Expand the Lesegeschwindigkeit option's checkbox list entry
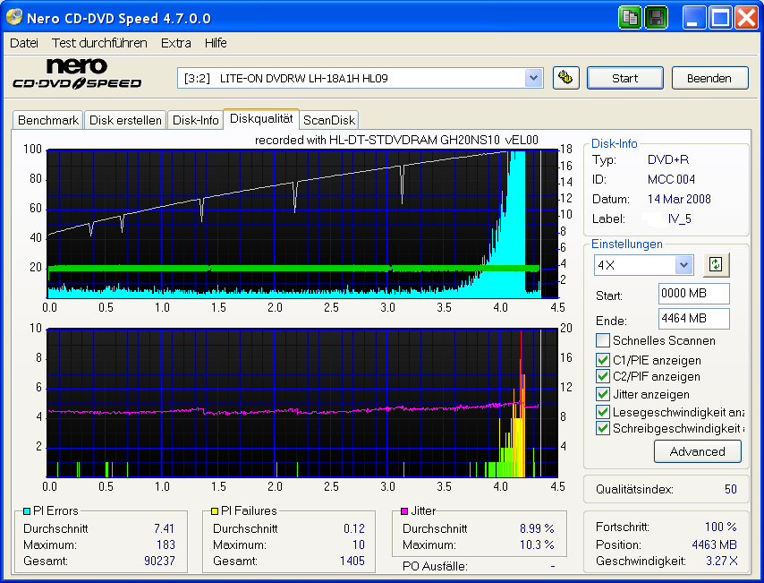Viewport: 764px width, 583px height. 603,412
